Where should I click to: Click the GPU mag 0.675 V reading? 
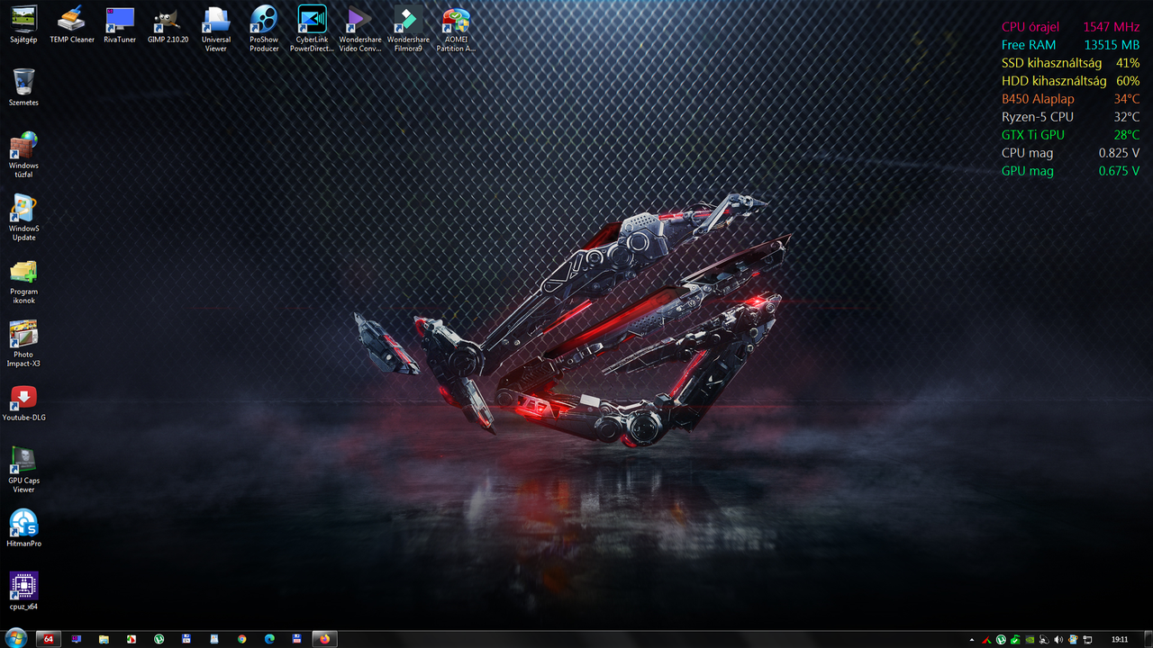tap(1070, 171)
